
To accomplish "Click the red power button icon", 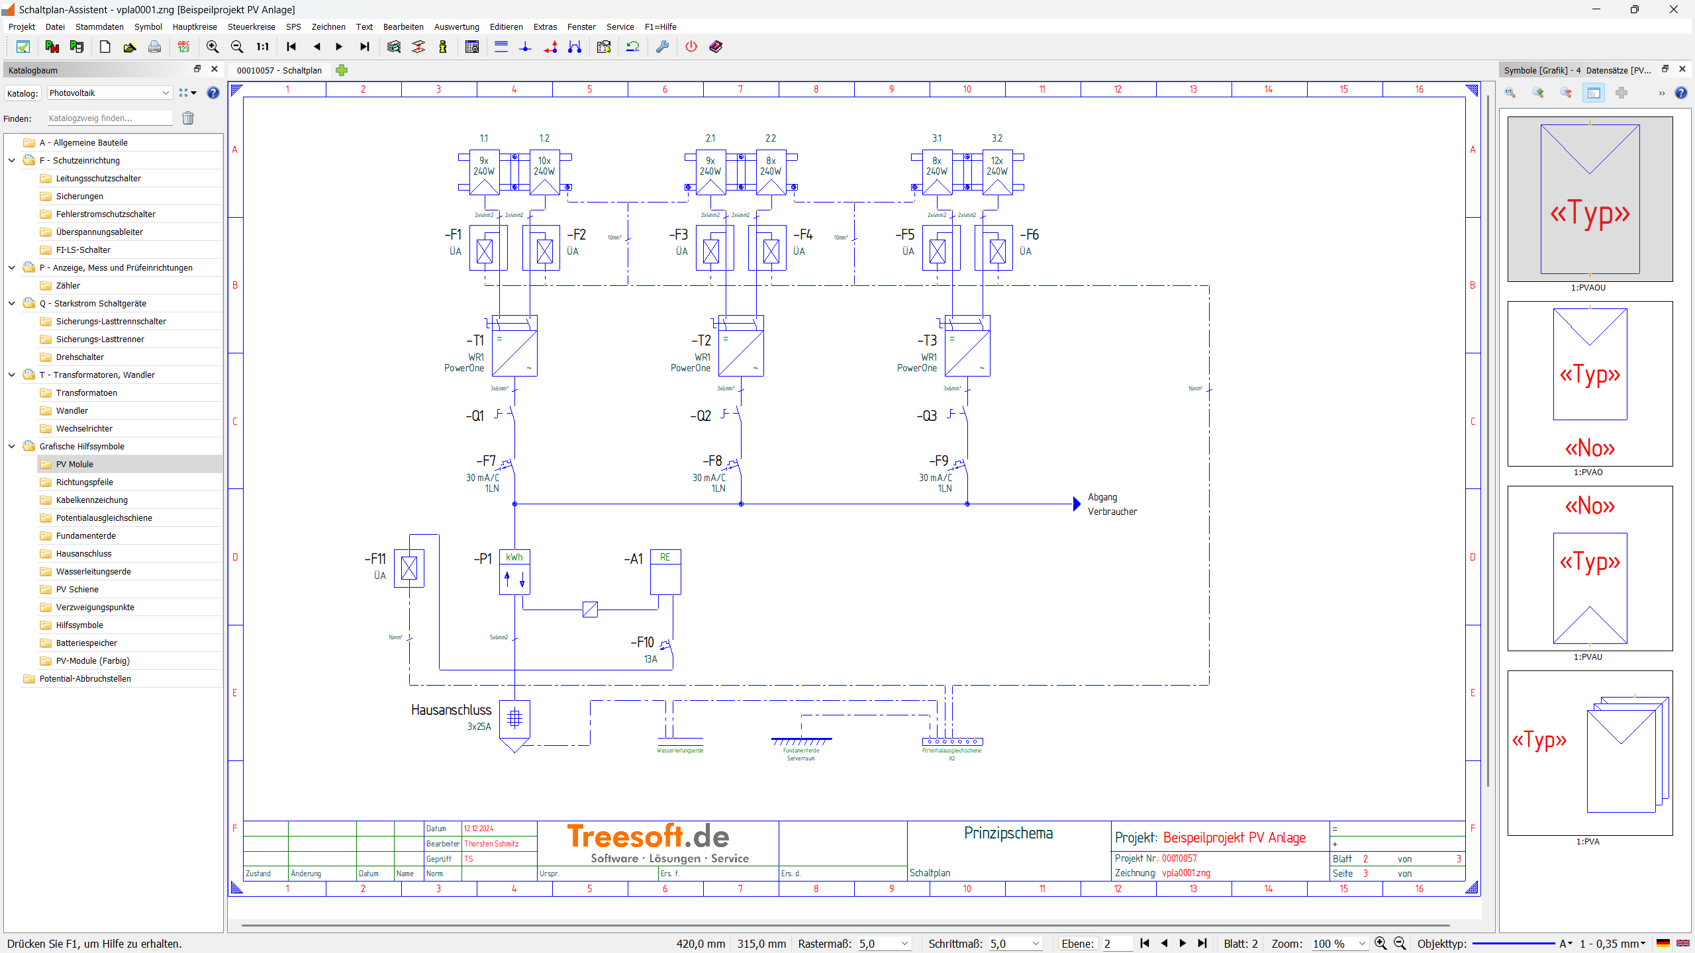I will 691,47.
